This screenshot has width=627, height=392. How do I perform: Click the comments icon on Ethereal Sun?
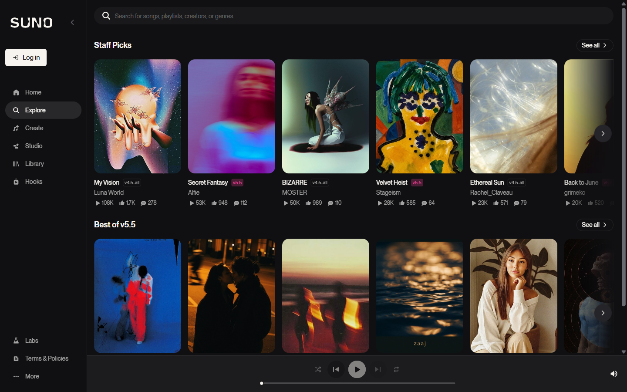(516, 203)
